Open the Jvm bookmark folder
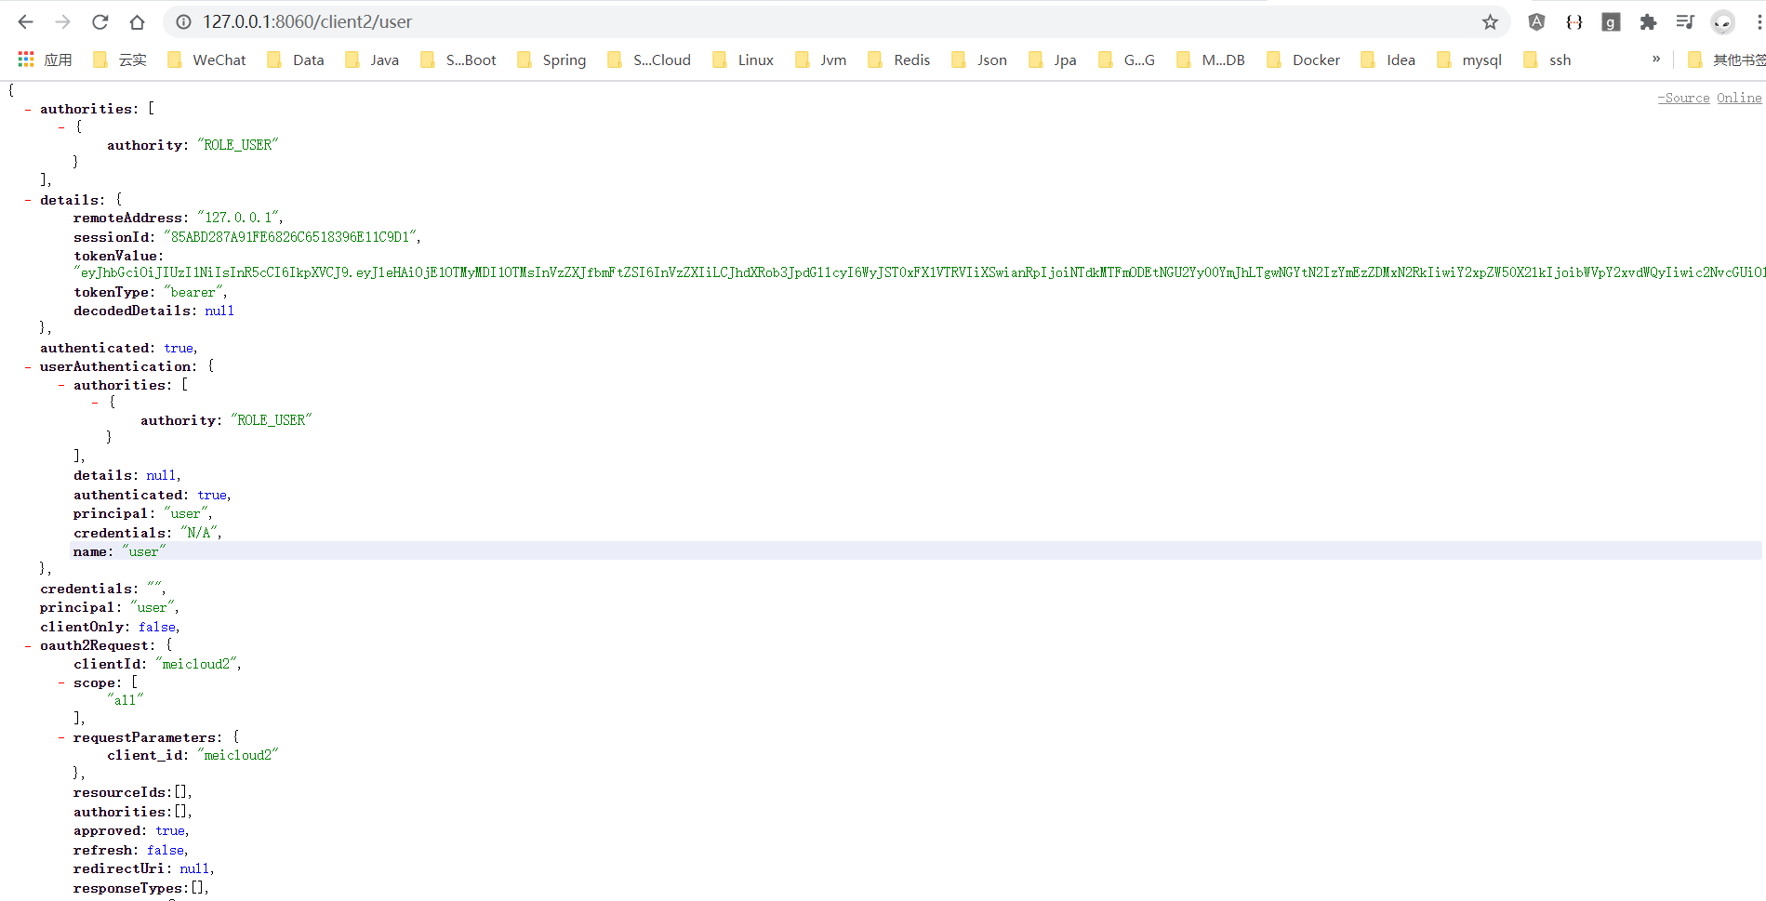1766x901 pixels. pyautogui.click(x=821, y=60)
